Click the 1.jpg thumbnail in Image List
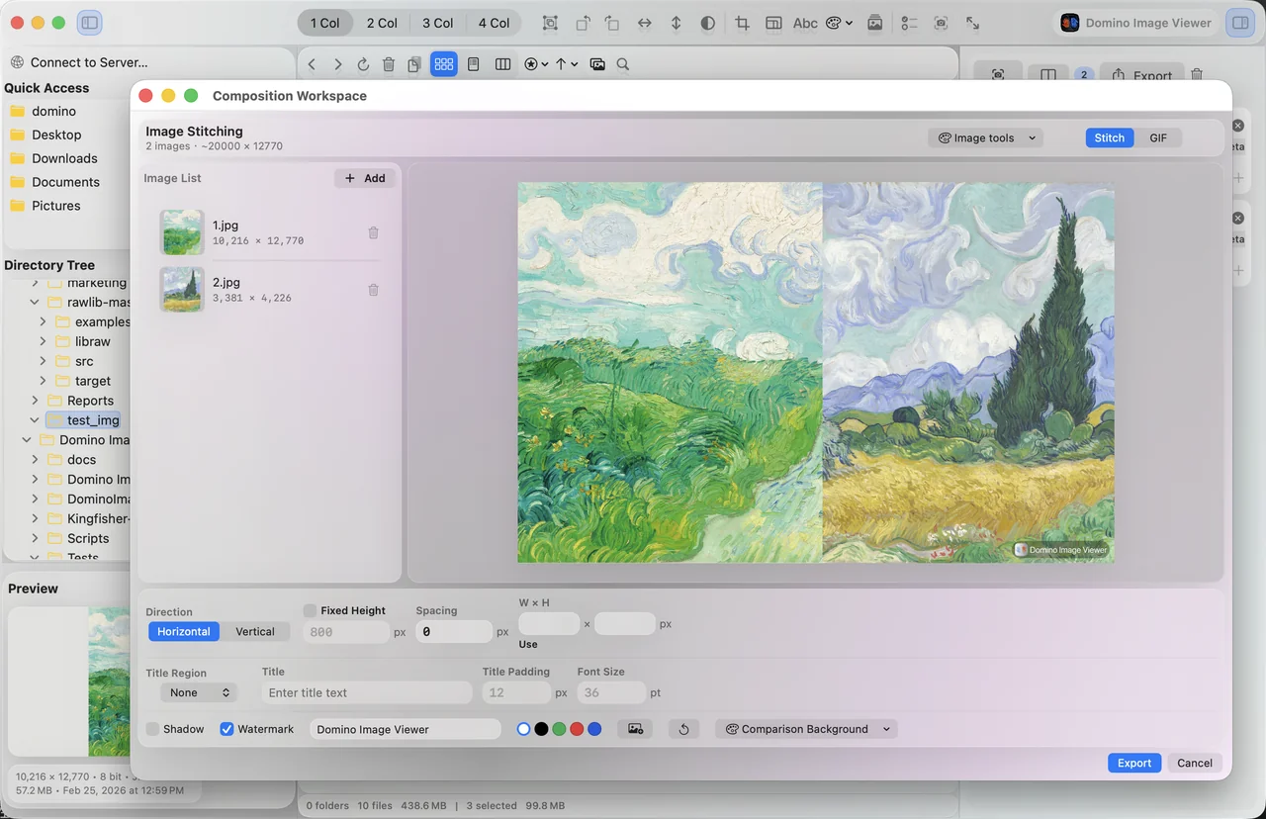The image size is (1266, 819). coord(182,232)
